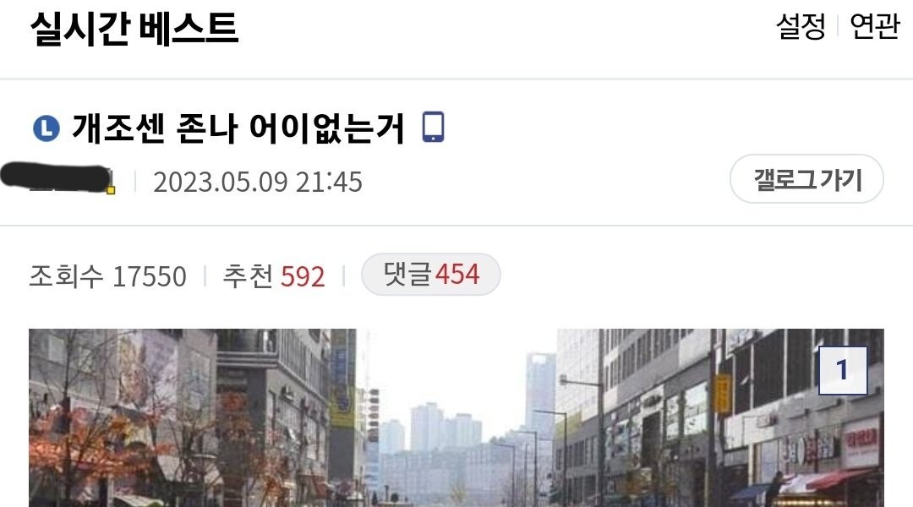Click the 추천 592 recommendation count
The height and width of the screenshot is (507, 913).
[x=274, y=276]
